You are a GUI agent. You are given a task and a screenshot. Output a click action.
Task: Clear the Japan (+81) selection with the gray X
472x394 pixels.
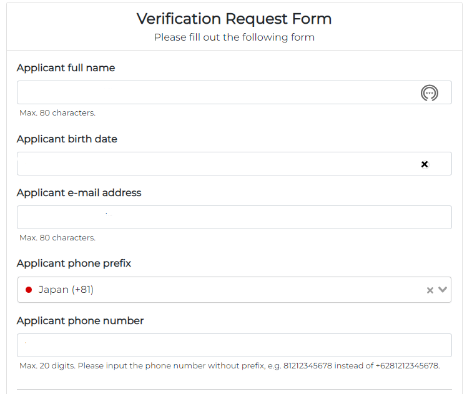[x=430, y=290]
